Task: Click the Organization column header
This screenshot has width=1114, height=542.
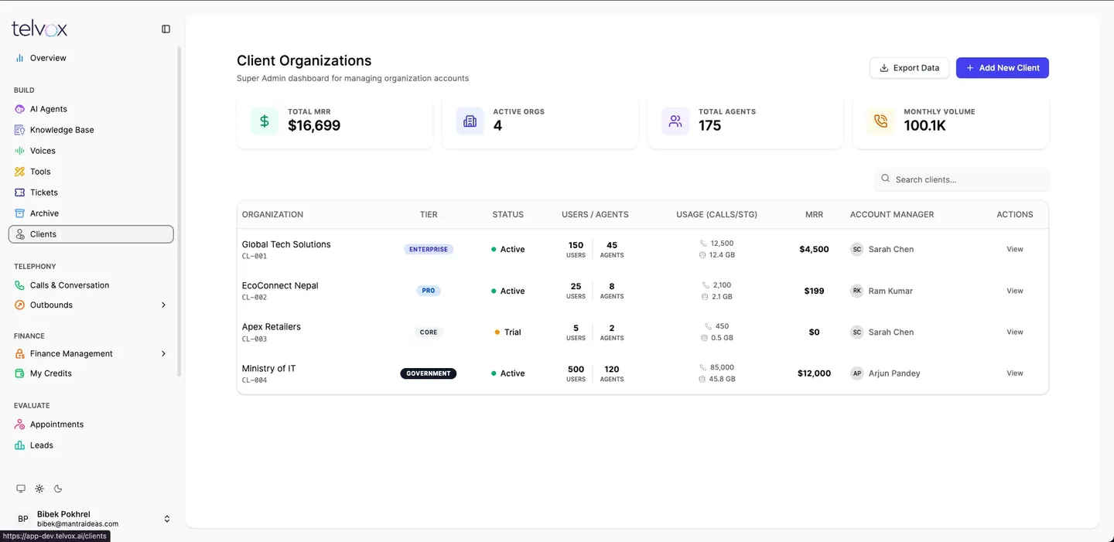Action: tap(272, 215)
